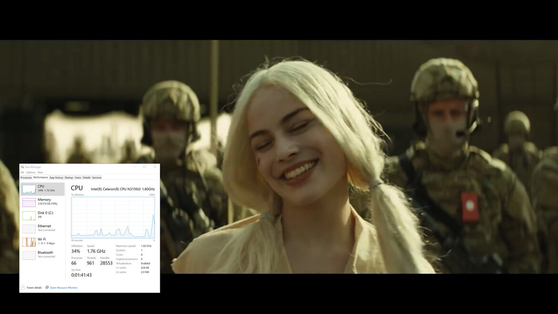
Task: Show the Wi-Fi performance graph entry
Action: 42,242
